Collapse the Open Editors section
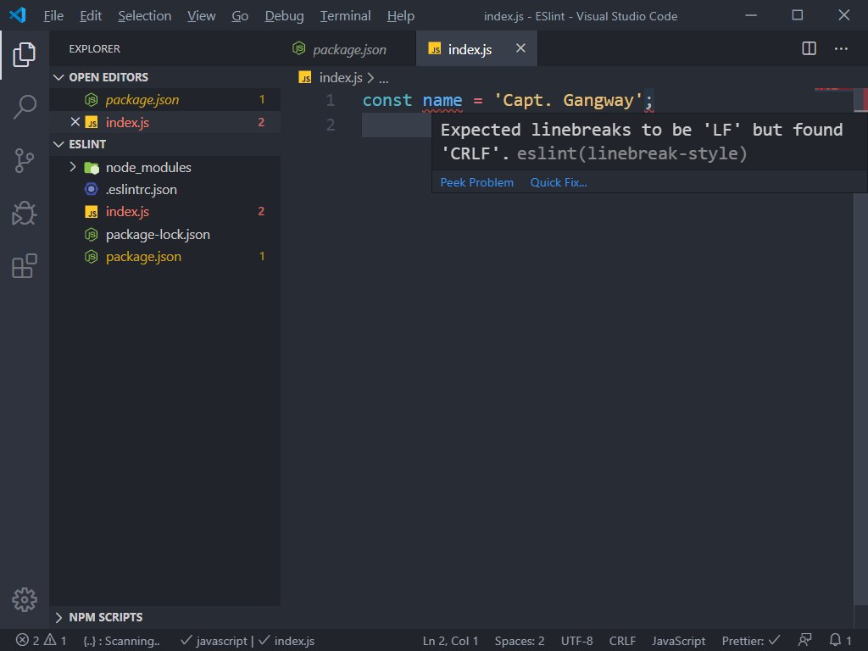The image size is (868, 651). 58,77
